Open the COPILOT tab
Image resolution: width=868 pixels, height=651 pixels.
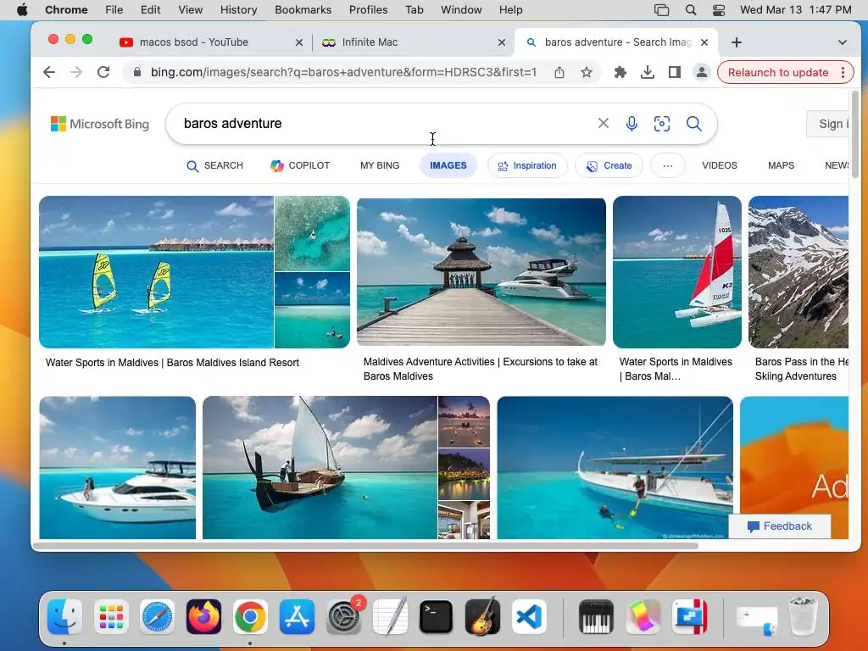[x=300, y=165]
